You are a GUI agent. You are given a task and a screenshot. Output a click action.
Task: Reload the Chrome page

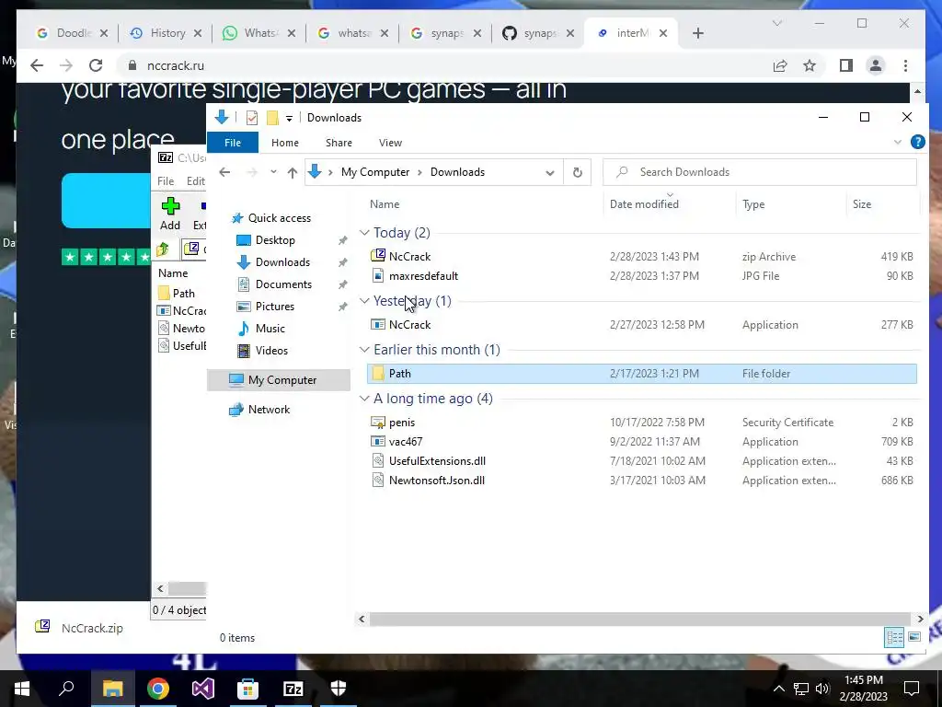(96, 65)
